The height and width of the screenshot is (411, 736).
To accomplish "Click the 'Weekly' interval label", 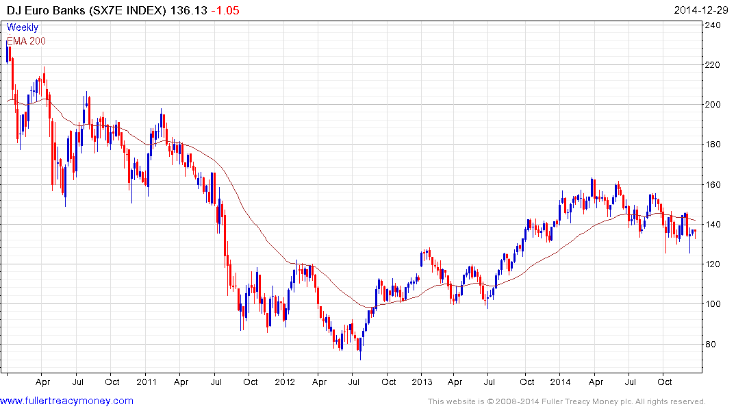I will click(23, 27).
